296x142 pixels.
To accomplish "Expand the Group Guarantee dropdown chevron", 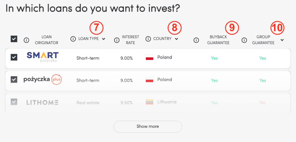I will coord(282,40).
